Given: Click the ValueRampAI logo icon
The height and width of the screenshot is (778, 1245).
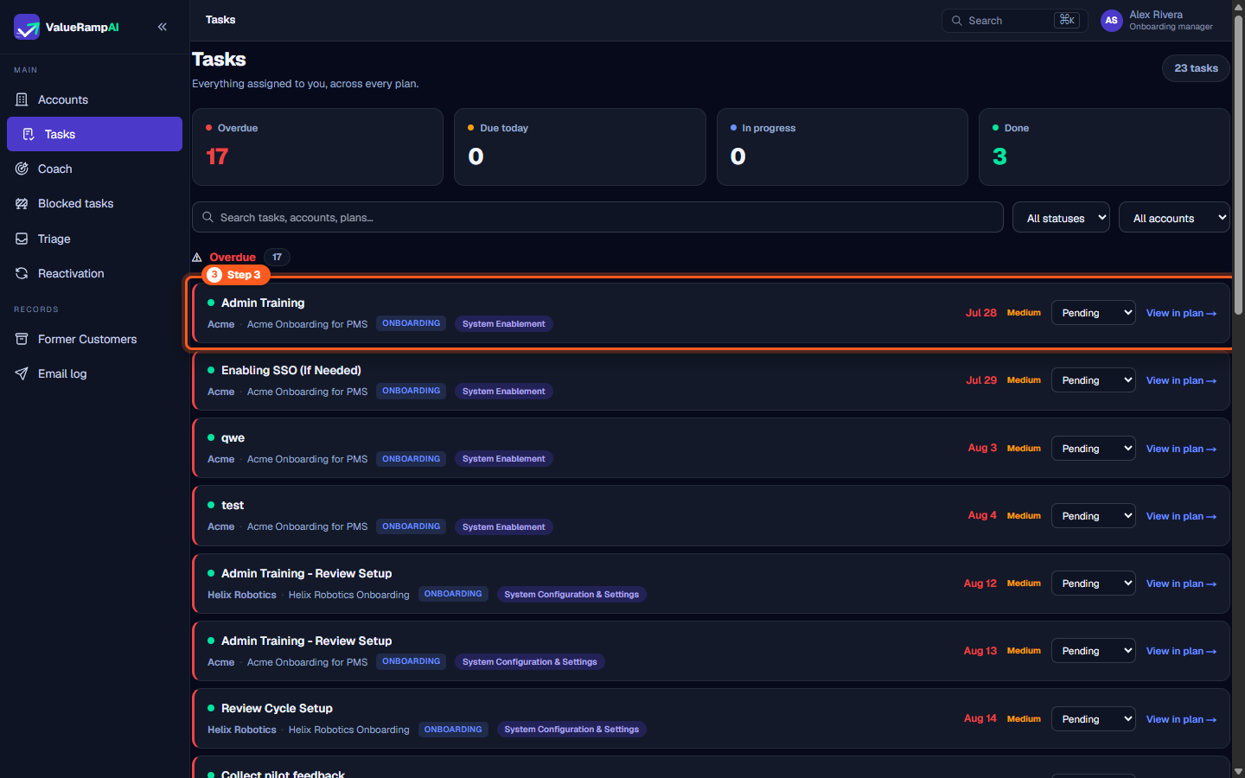Looking at the screenshot, I should [27, 27].
